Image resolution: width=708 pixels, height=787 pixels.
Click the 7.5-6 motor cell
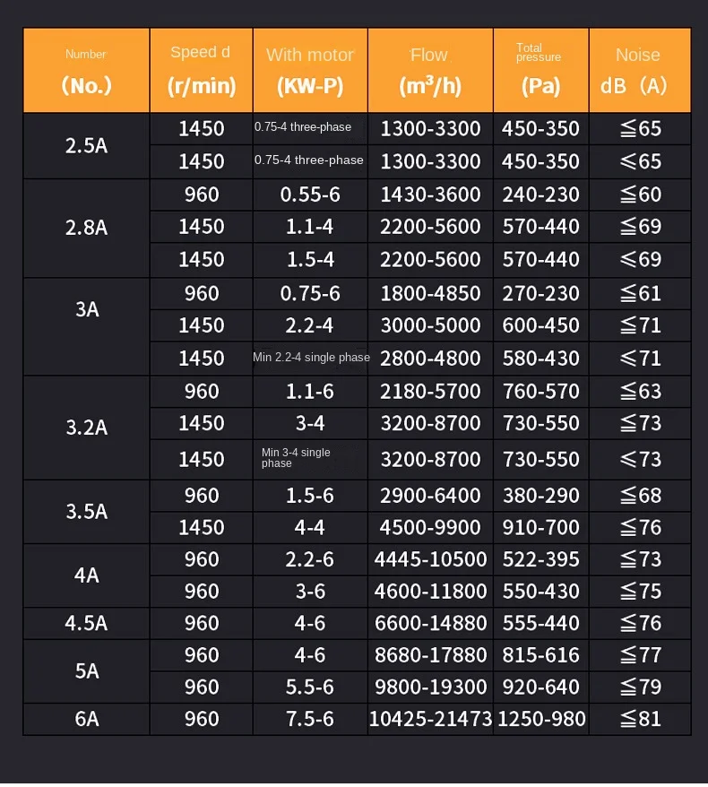(x=310, y=719)
